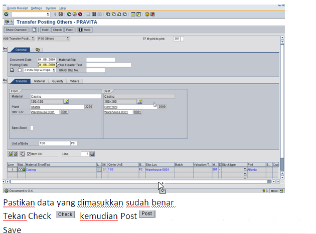Toggle the OK checkbox in Casing row
Viewport: 316px width, 234px height.
point(104,170)
